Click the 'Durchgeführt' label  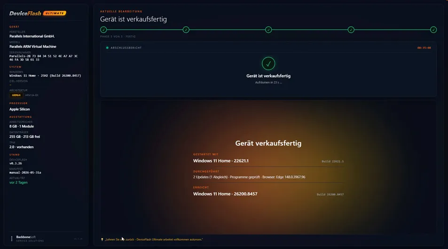(206, 172)
